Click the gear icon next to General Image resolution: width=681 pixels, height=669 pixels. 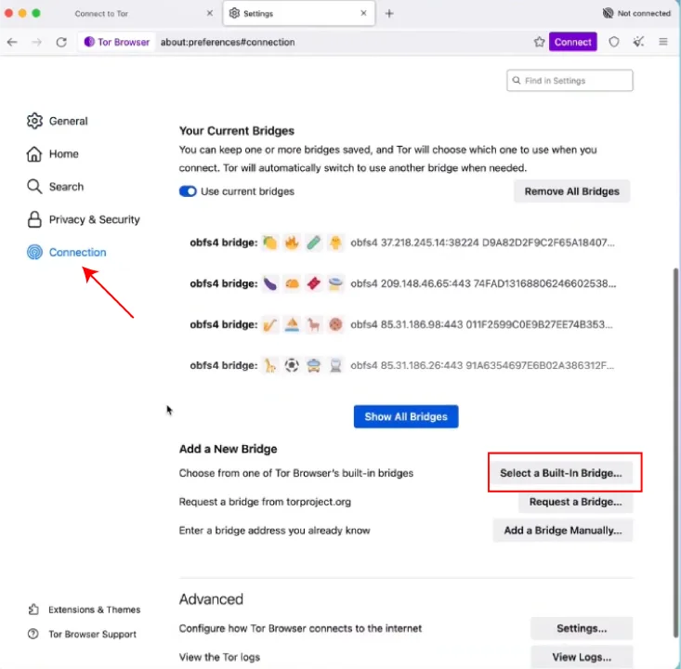coord(34,121)
